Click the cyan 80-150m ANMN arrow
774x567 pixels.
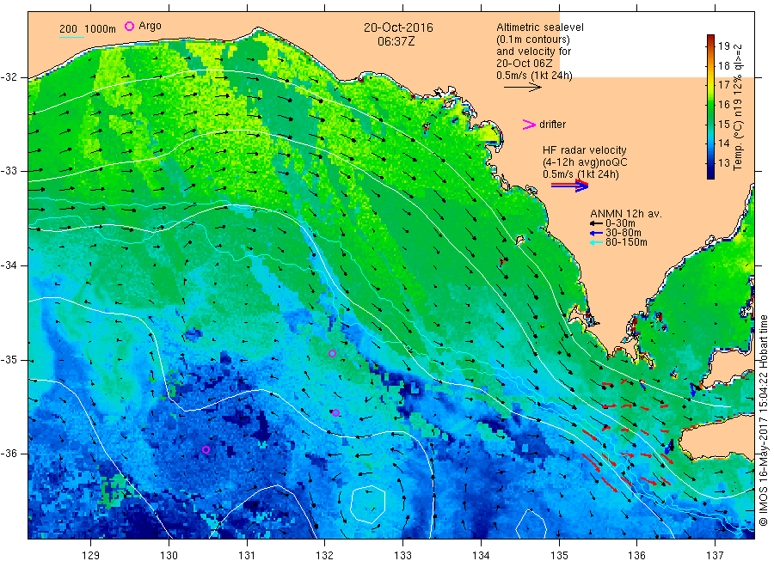click(596, 242)
